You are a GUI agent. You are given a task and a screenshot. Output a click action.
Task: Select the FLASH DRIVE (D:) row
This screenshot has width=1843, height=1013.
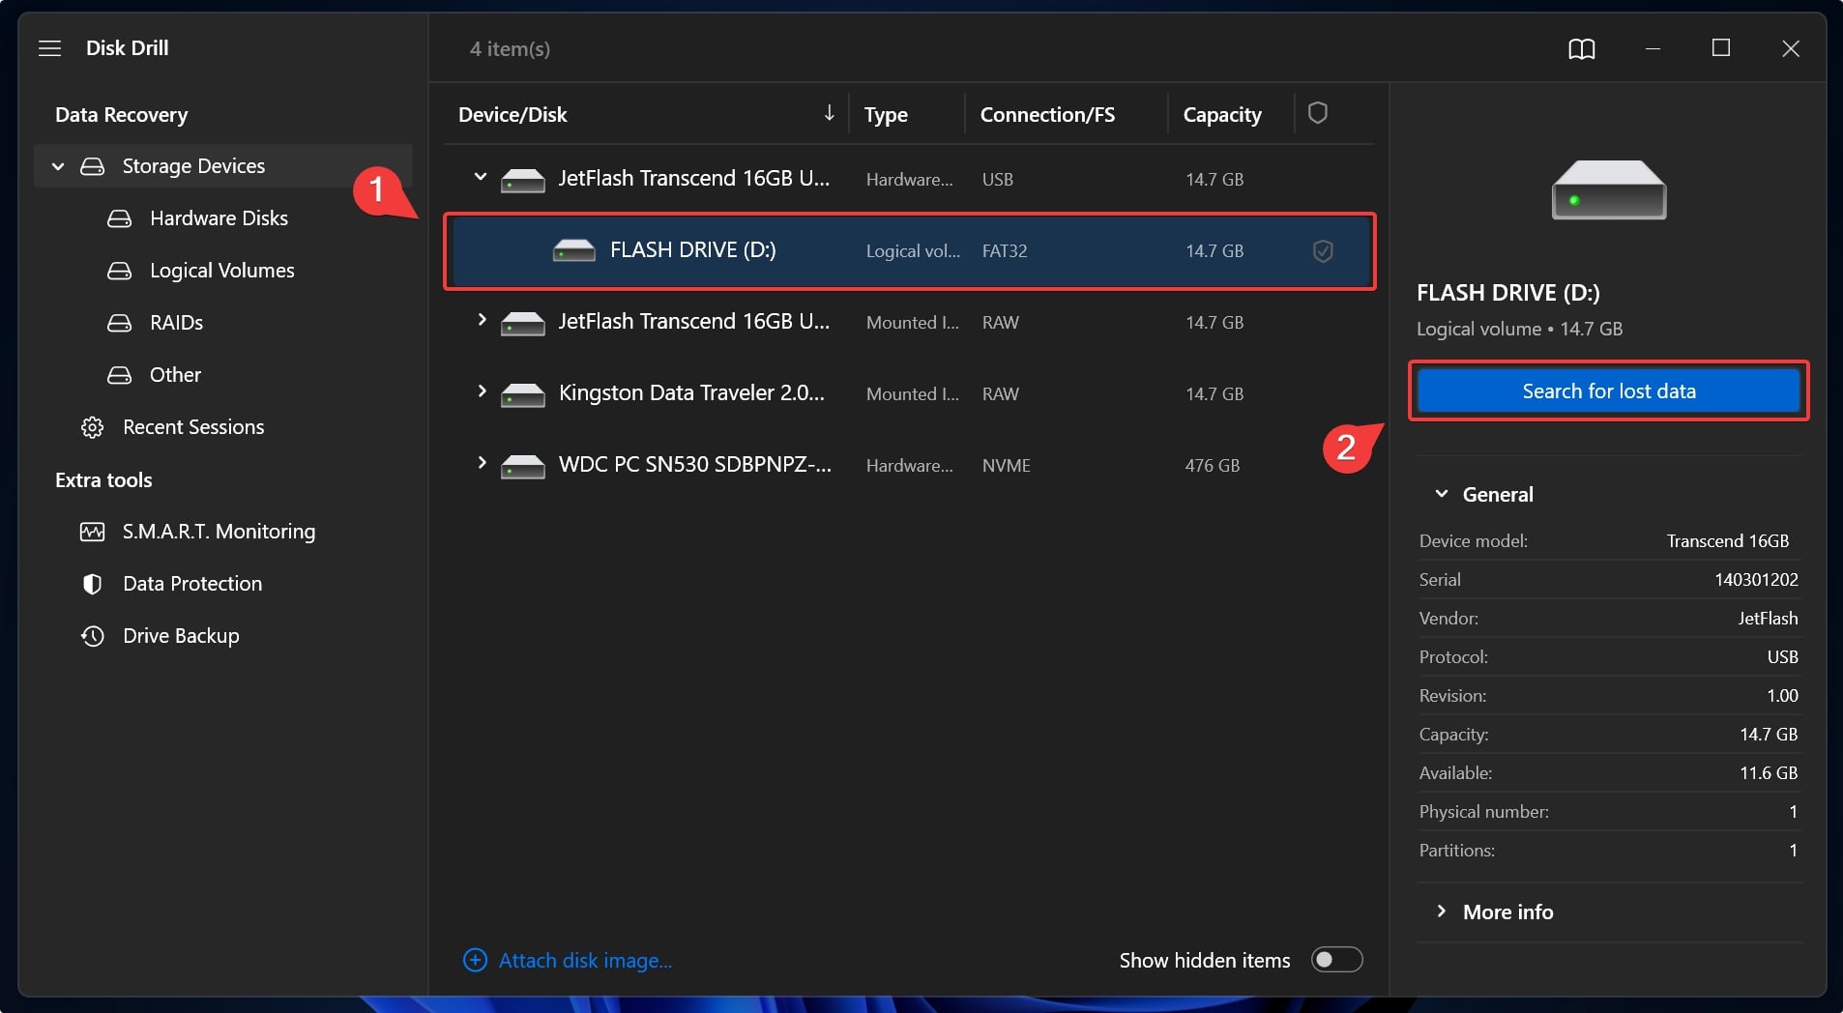(x=910, y=251)
